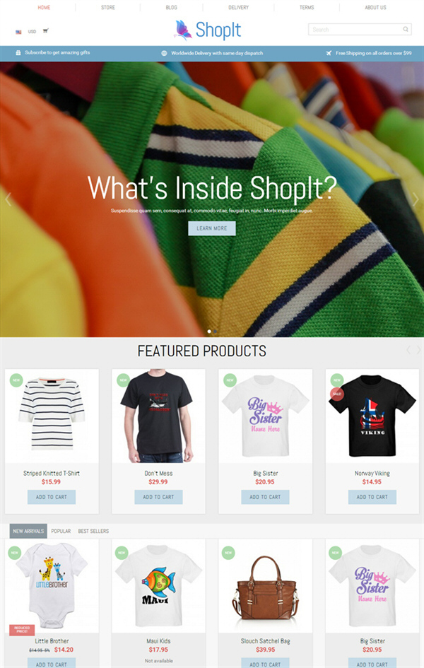424x668 pixels.
Task: Open the USD currency selector
Action: [x=32, y=32]
